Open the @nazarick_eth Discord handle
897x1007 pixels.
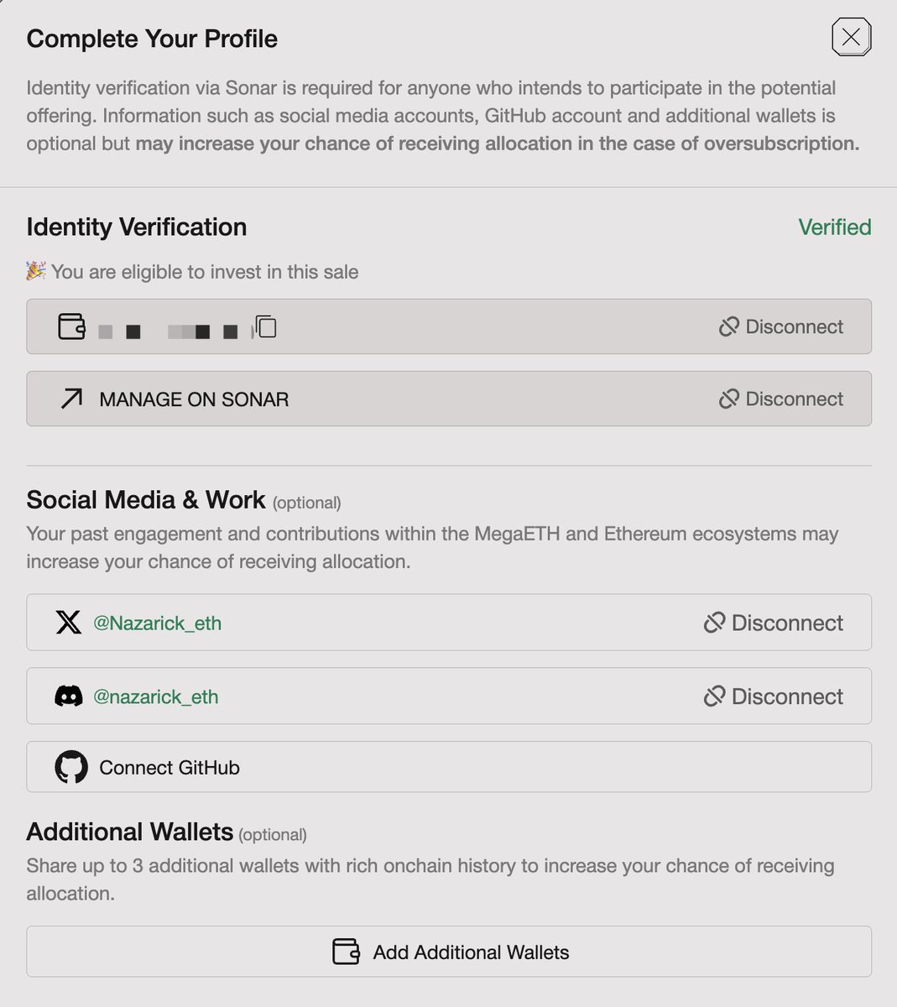(x=155, y=697)
